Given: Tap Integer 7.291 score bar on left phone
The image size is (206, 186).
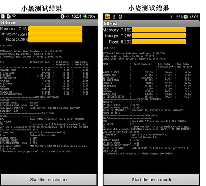Looking at the screenshot, I should coord(55,34).
